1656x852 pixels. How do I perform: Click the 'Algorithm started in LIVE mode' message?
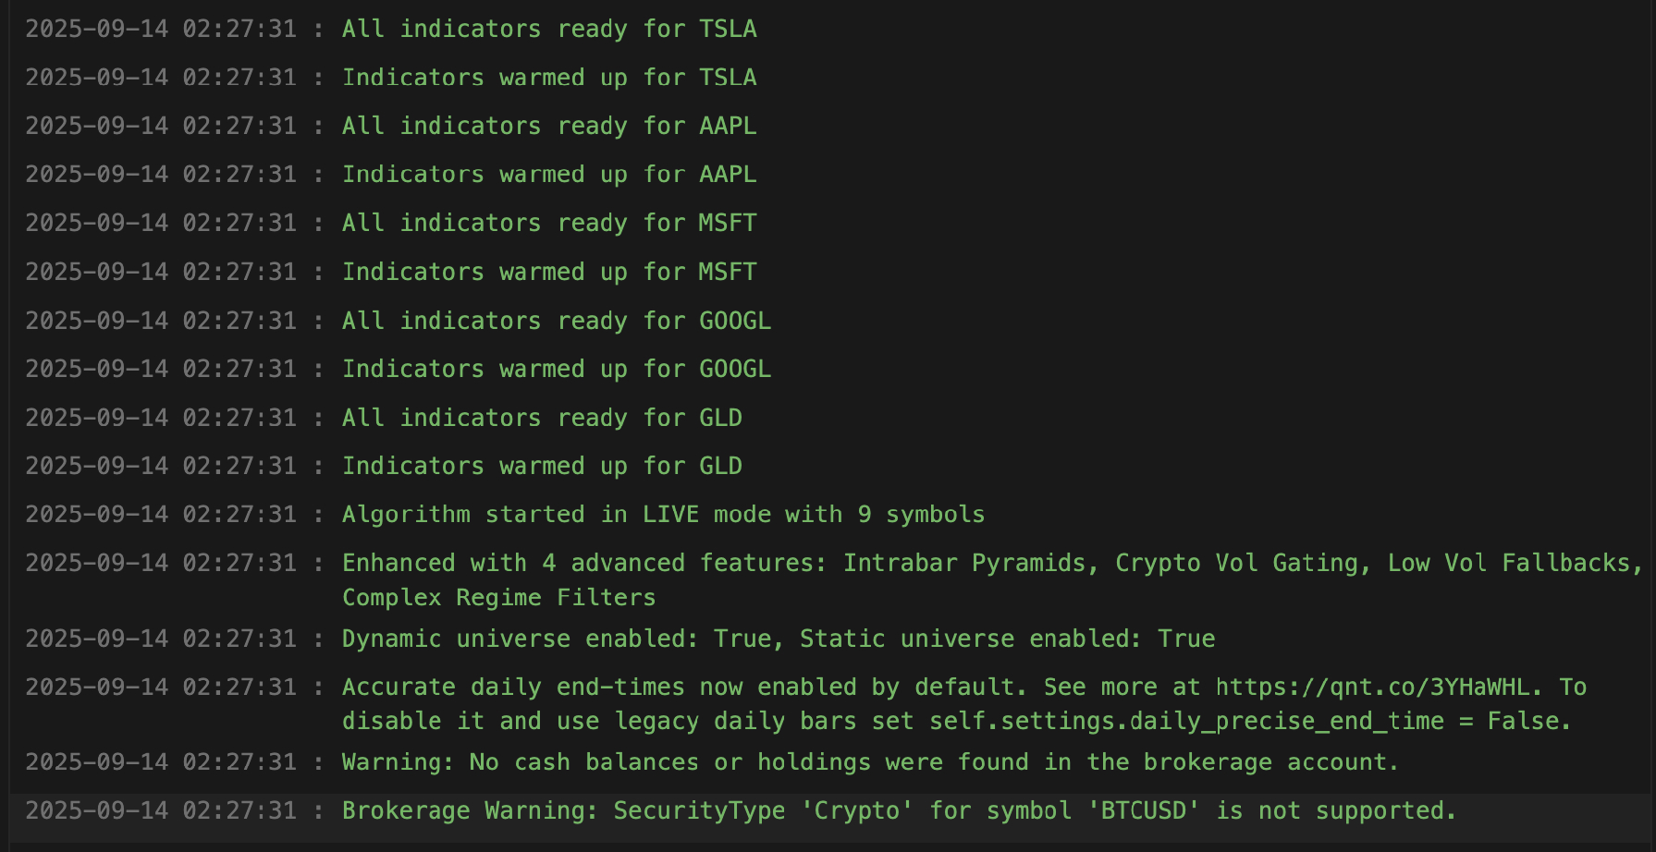pos(663,515)
